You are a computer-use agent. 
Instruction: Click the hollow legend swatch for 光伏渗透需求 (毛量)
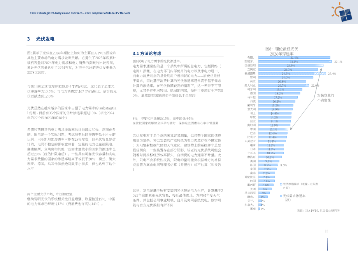[x=281, y=184]
